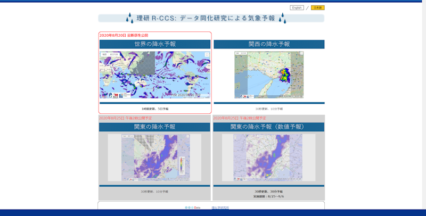Switch language to English
Screen dimensions: 426x216
click(297, 8)
